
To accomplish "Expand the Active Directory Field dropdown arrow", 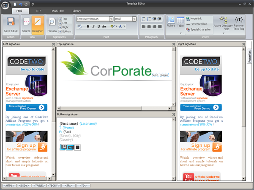I will (x=224, y=33).
